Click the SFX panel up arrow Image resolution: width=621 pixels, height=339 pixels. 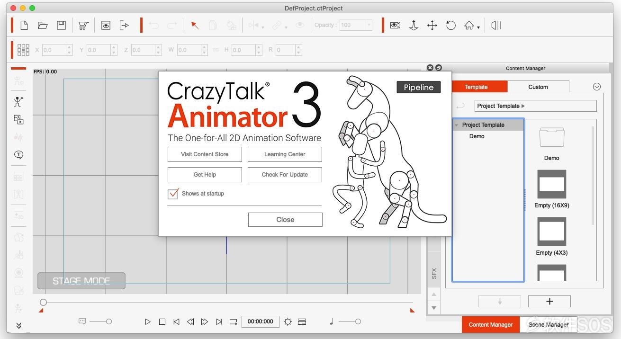[x=434, y=294]
